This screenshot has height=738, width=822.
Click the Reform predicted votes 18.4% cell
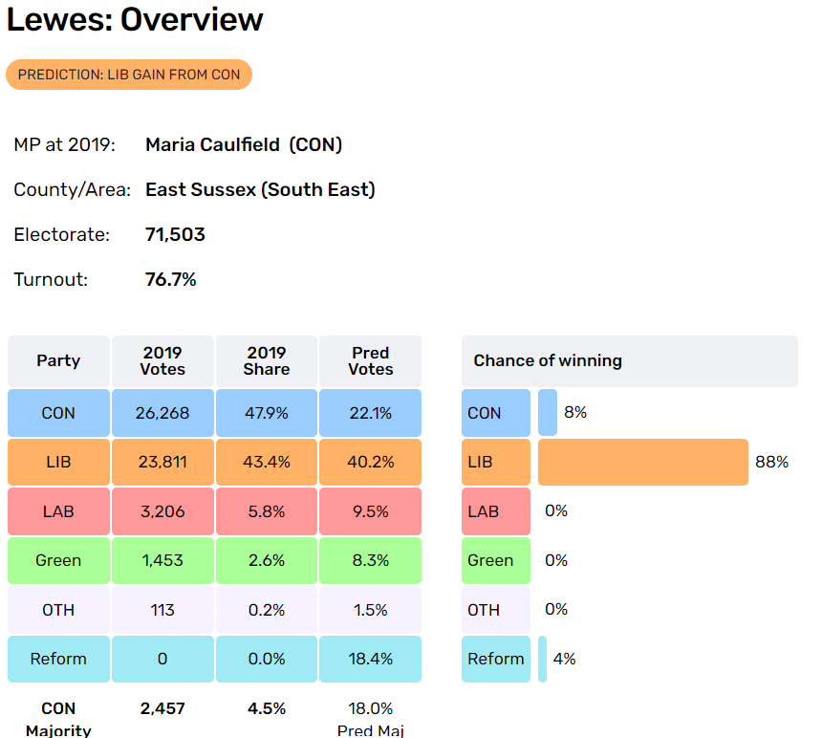[x=371, y=659]
